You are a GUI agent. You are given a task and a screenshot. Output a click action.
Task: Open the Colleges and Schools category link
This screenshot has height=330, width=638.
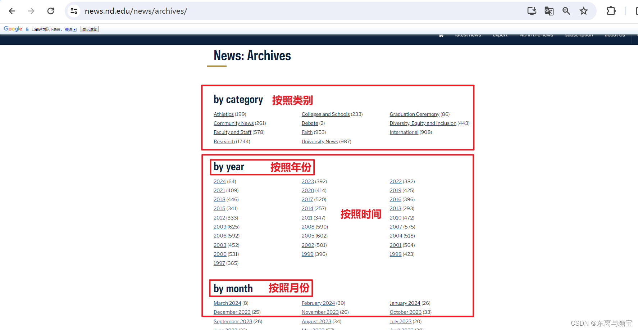coord(325,114)
